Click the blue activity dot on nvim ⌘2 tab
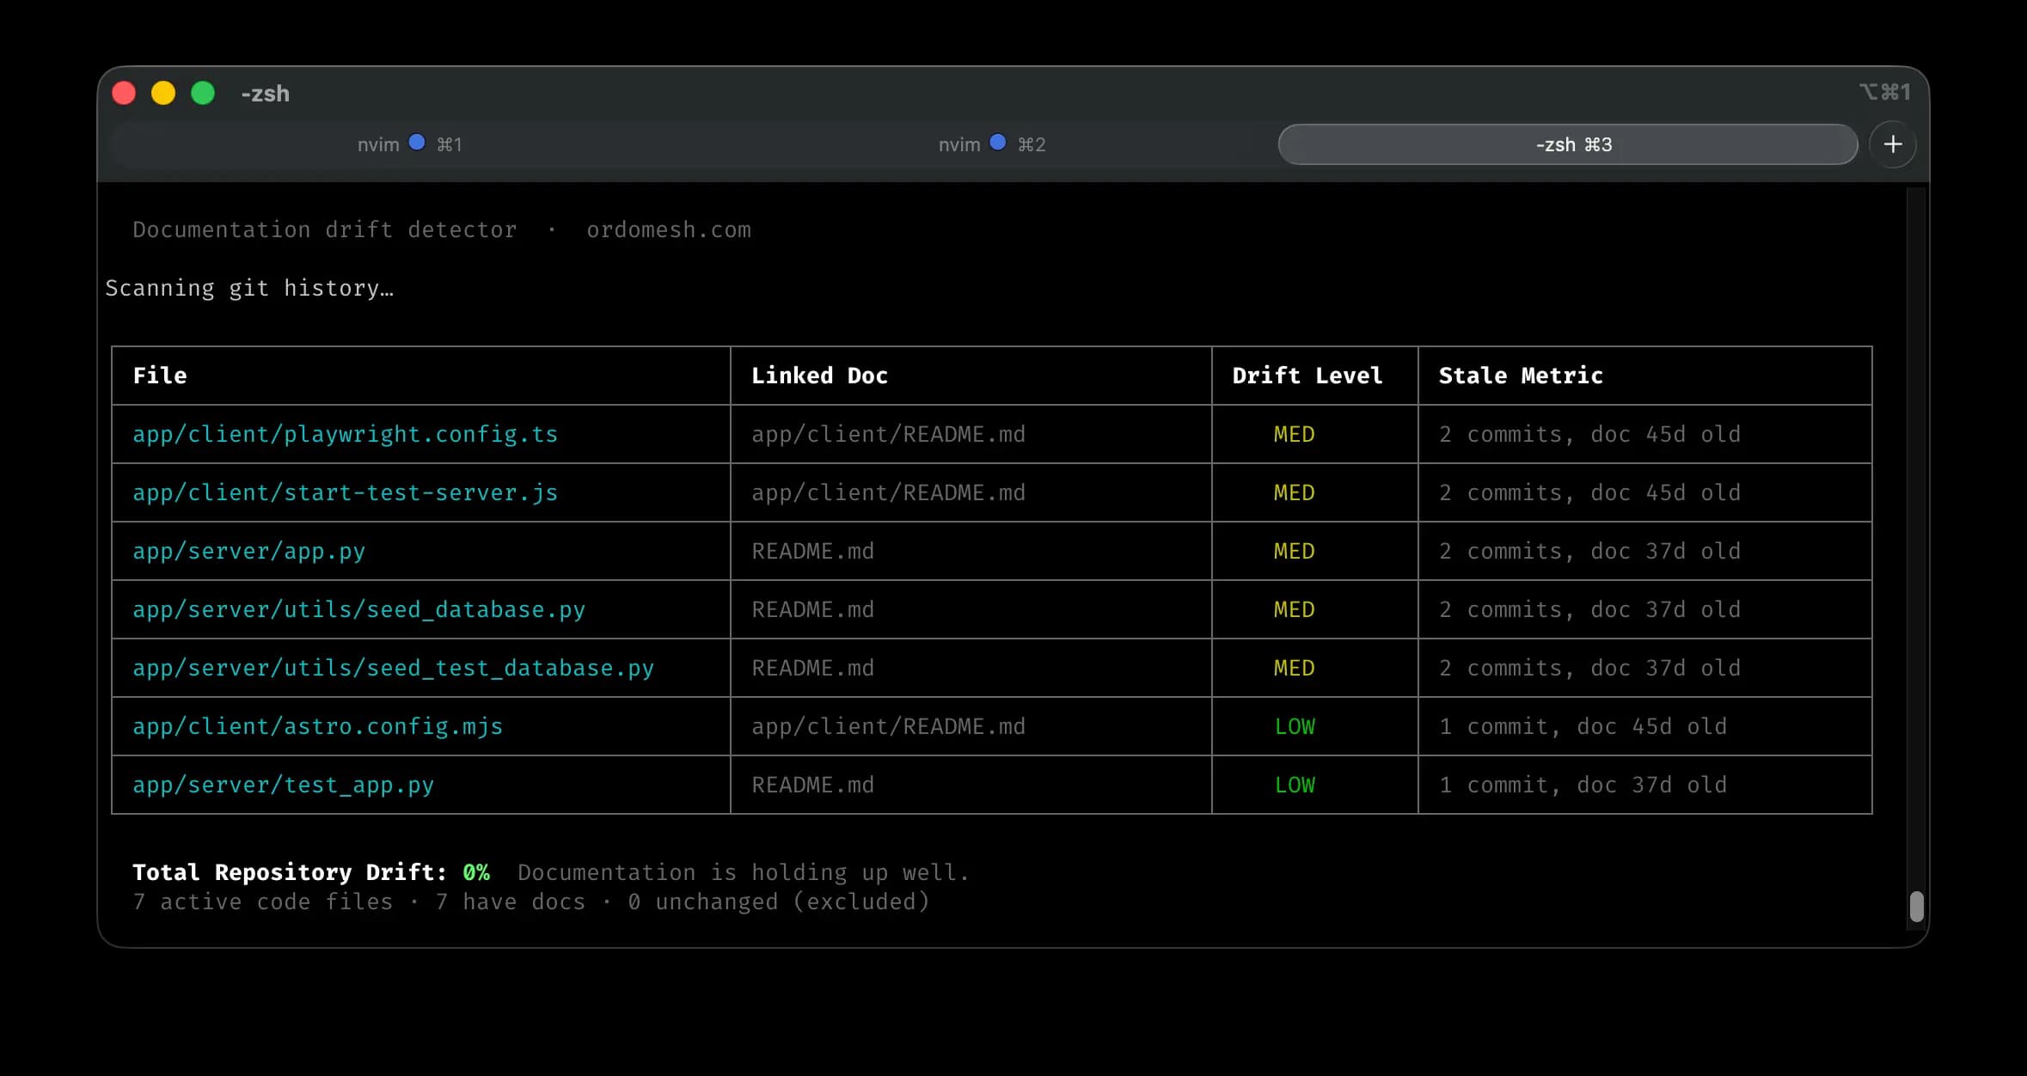This screenshot has height=1076, width=2027. pyautogui.click(x=997, y=143)
